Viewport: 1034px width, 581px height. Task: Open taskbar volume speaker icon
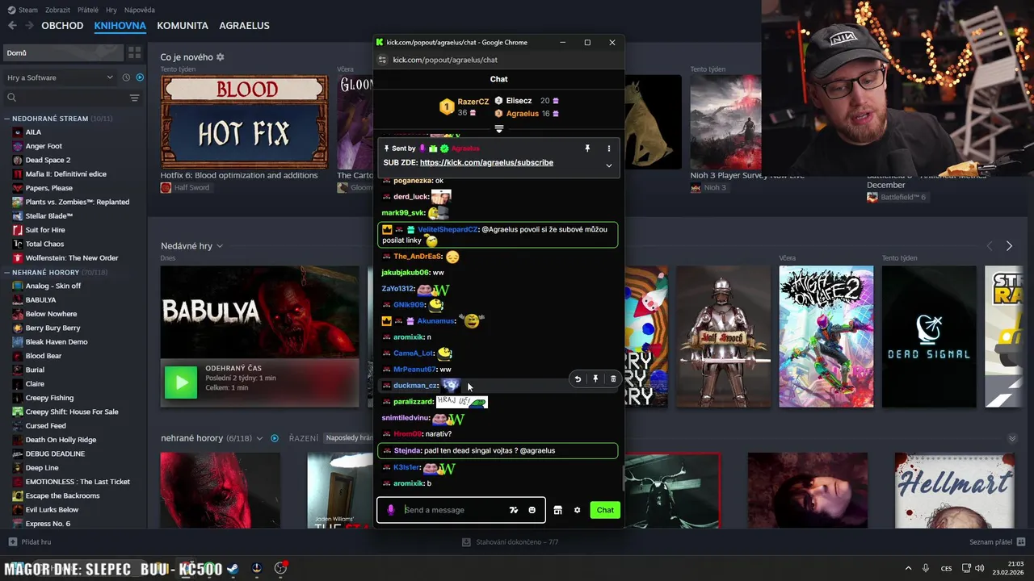[979, 568]
